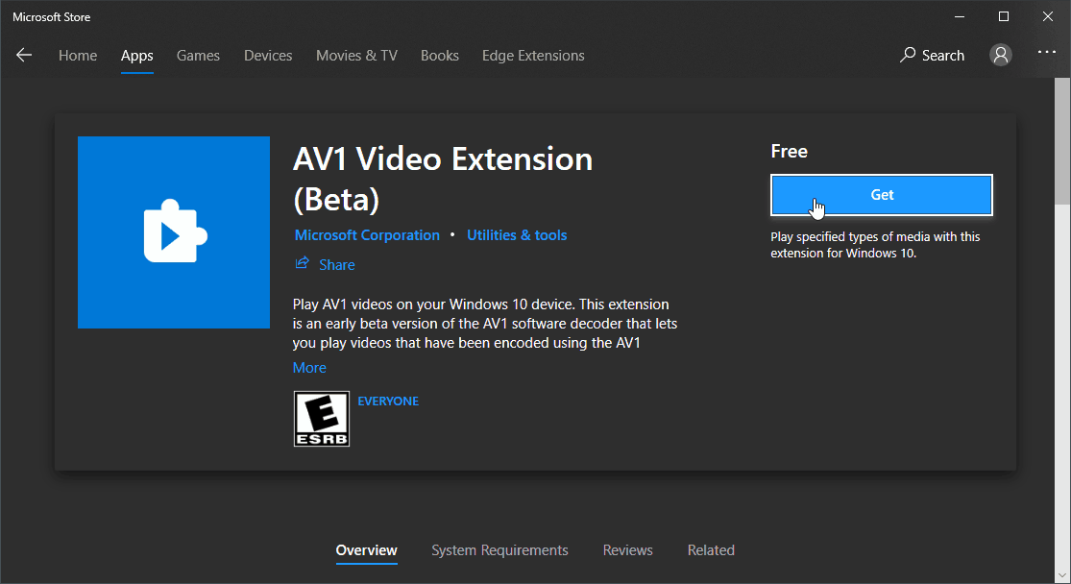Viewport: 1071px width, 584px height.
Task: Open the three-dot See more menu
Action: [1046, 53]
